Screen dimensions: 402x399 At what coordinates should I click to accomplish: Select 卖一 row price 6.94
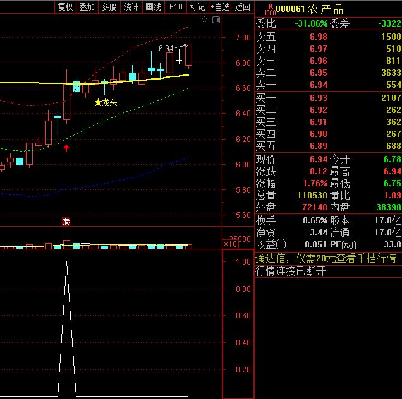click(319, 85)
